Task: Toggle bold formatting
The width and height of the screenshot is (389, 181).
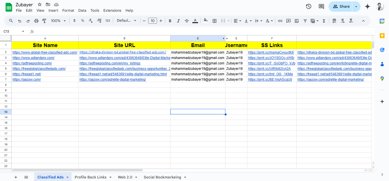Action: [170, 21]
